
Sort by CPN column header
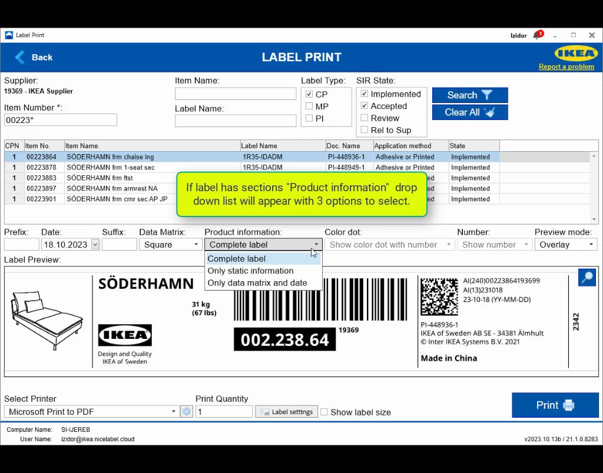(14, 146)
